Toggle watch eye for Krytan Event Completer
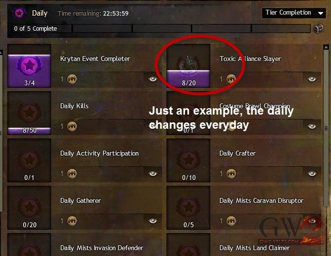 [x=153, y=79]
